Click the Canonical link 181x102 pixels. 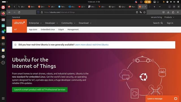point(16,17)
